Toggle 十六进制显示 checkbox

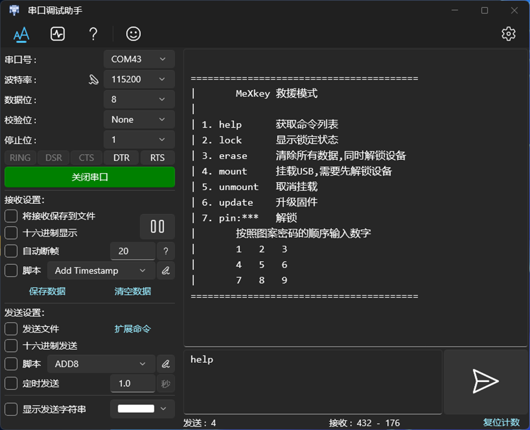11,233
